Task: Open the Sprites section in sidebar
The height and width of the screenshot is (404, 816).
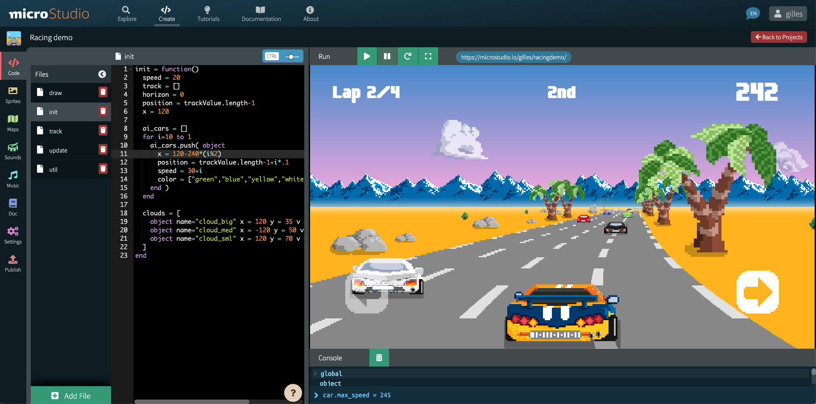Action: click(x=13, y=95)
